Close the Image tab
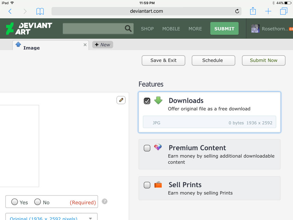 85,45
